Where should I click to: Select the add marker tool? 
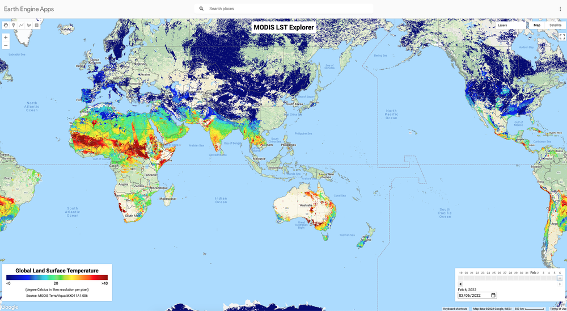(14, 26)
